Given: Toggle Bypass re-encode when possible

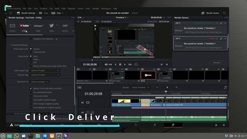Looking at the screenshot, I should (31, 88).
